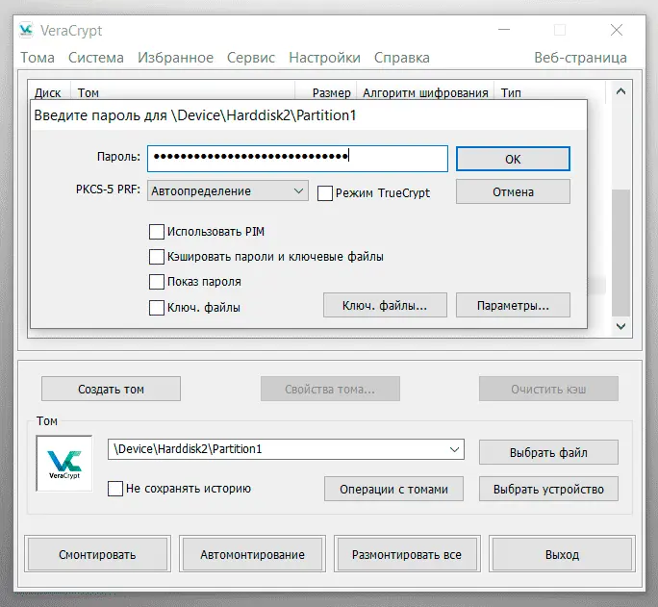Open the Сервис menu
658x607 pixels.
pos(251,58)
